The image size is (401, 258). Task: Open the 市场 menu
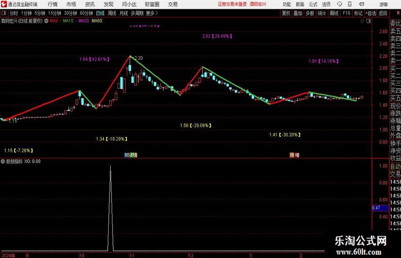(x=71, y=4)
